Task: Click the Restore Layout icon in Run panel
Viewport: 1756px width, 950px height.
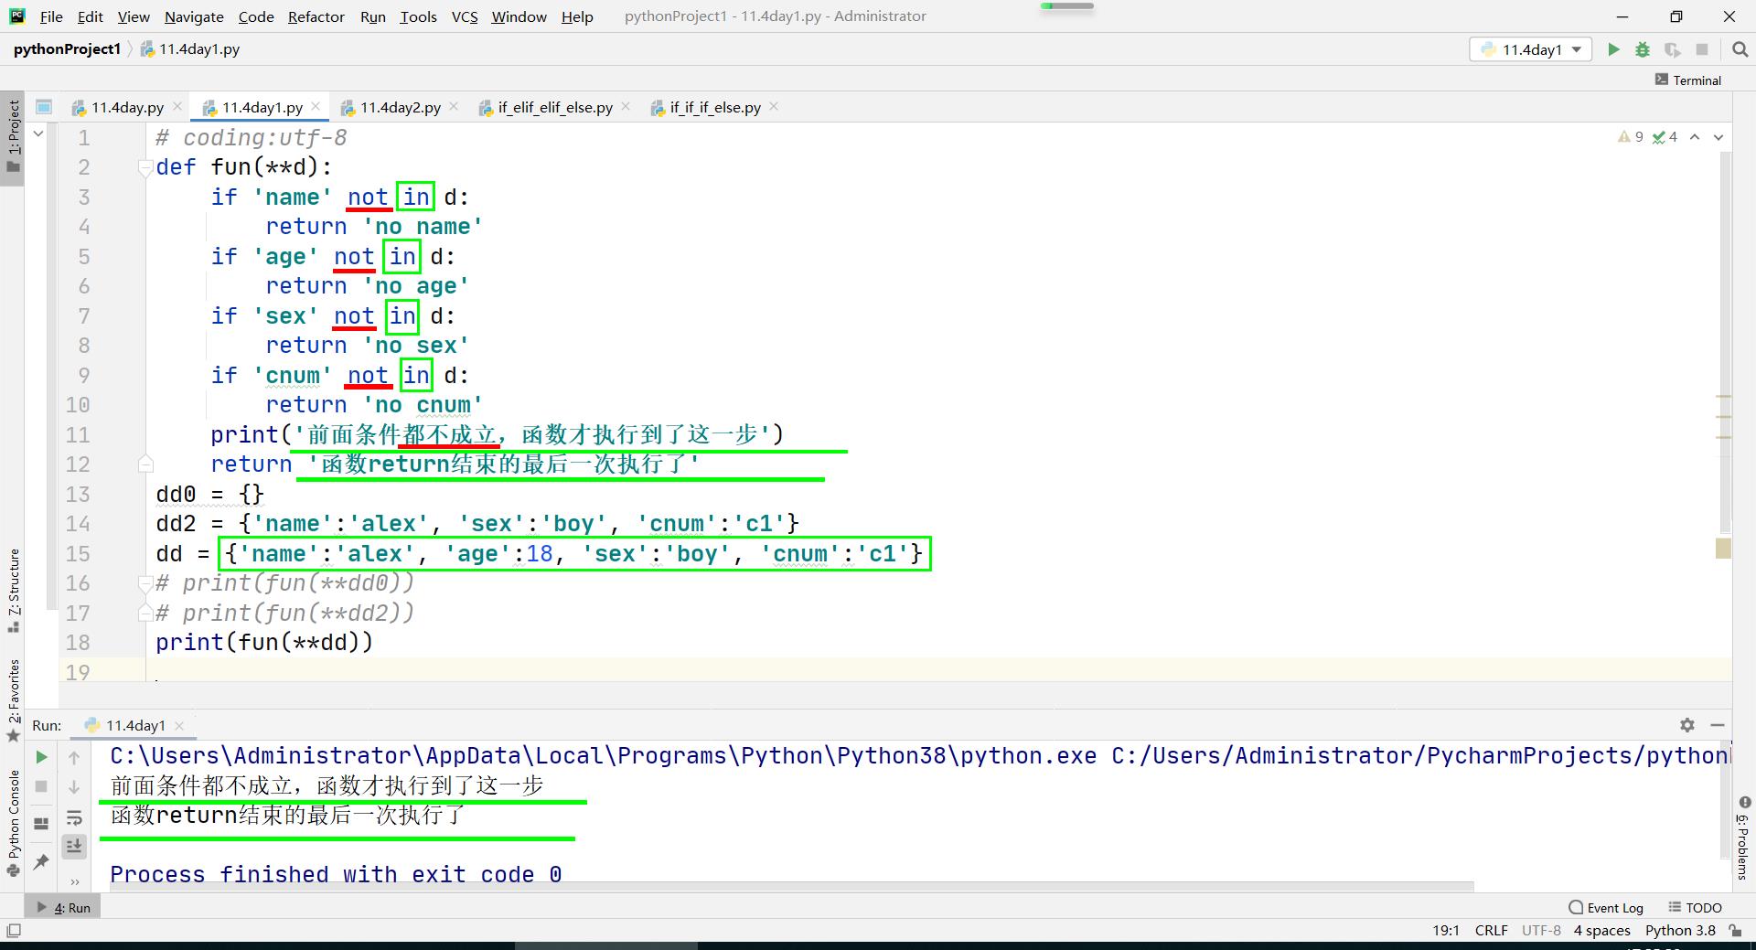Action: pos(41,824)
